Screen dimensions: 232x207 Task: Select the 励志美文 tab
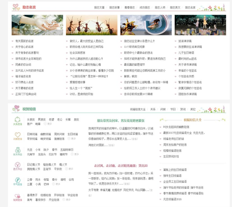(175, 8)
